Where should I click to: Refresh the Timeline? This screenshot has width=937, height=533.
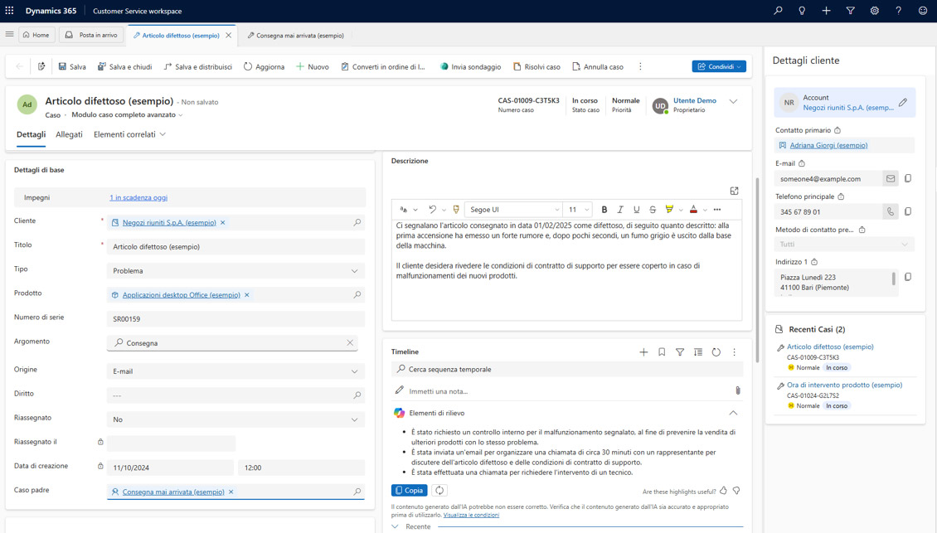click(716, 351)
